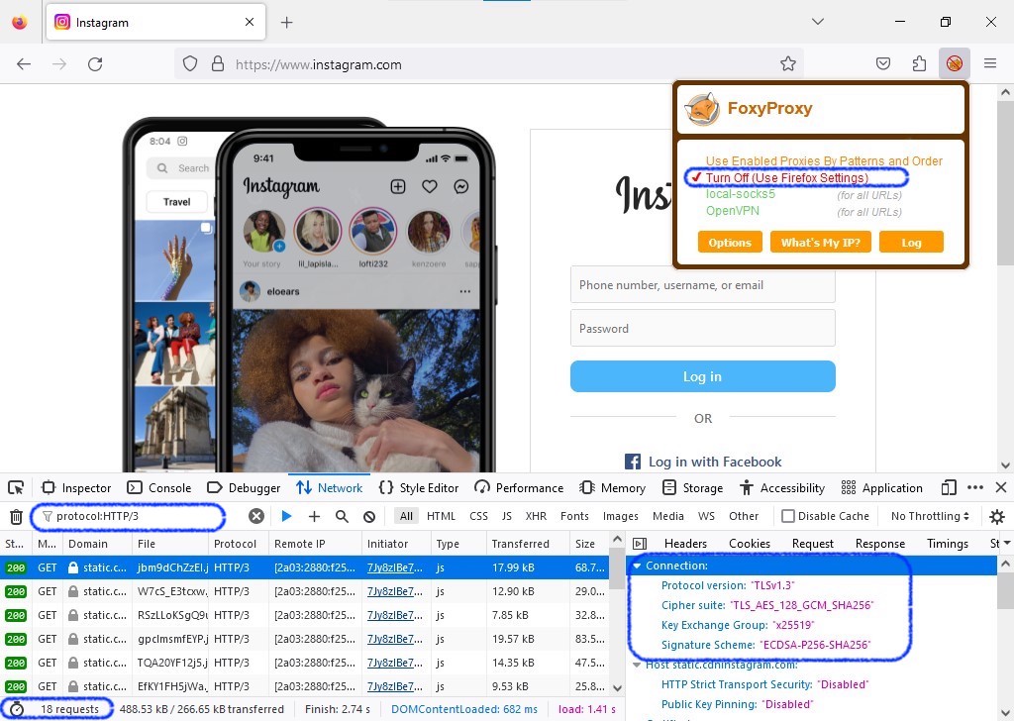Click the FoxyProxy toolbar icon
The image size is (1014, 721).
954,63
